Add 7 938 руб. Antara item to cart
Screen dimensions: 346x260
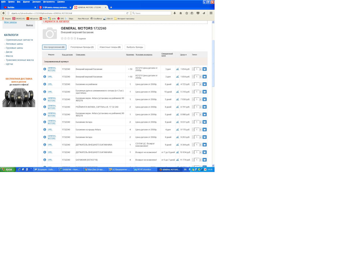tap(204, 99)
